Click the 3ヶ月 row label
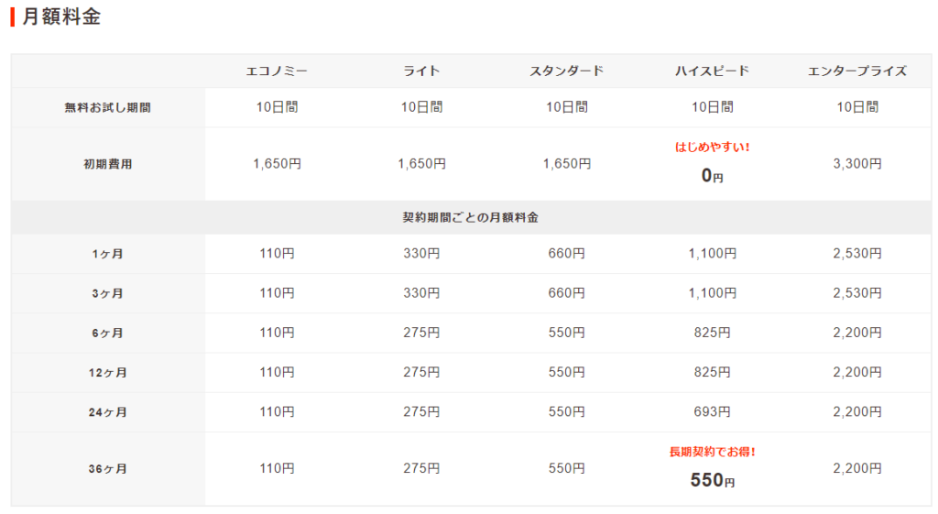 point(108,293)
